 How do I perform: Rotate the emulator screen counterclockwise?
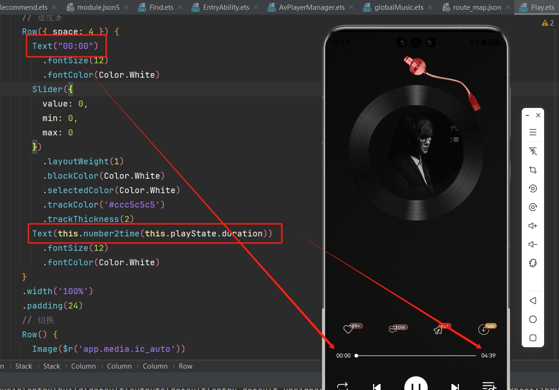(533, 188)
